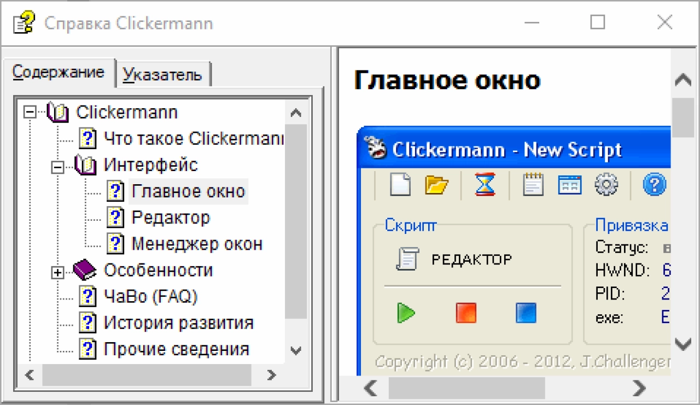Viewport: 700px width, 405px height.
Task: Click content pane scroll-down arrow
Action: pyautogui.click(x=683, y=344)
